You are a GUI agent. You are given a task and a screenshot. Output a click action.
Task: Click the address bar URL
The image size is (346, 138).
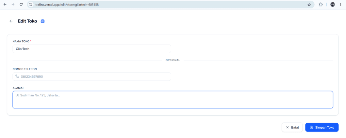(67, 5)
